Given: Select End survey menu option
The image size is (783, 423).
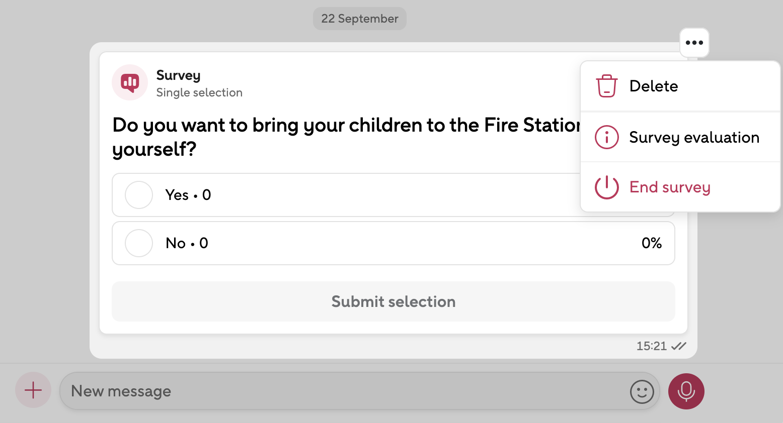Looking at the screenshot, I should click(x=670, y=187).
